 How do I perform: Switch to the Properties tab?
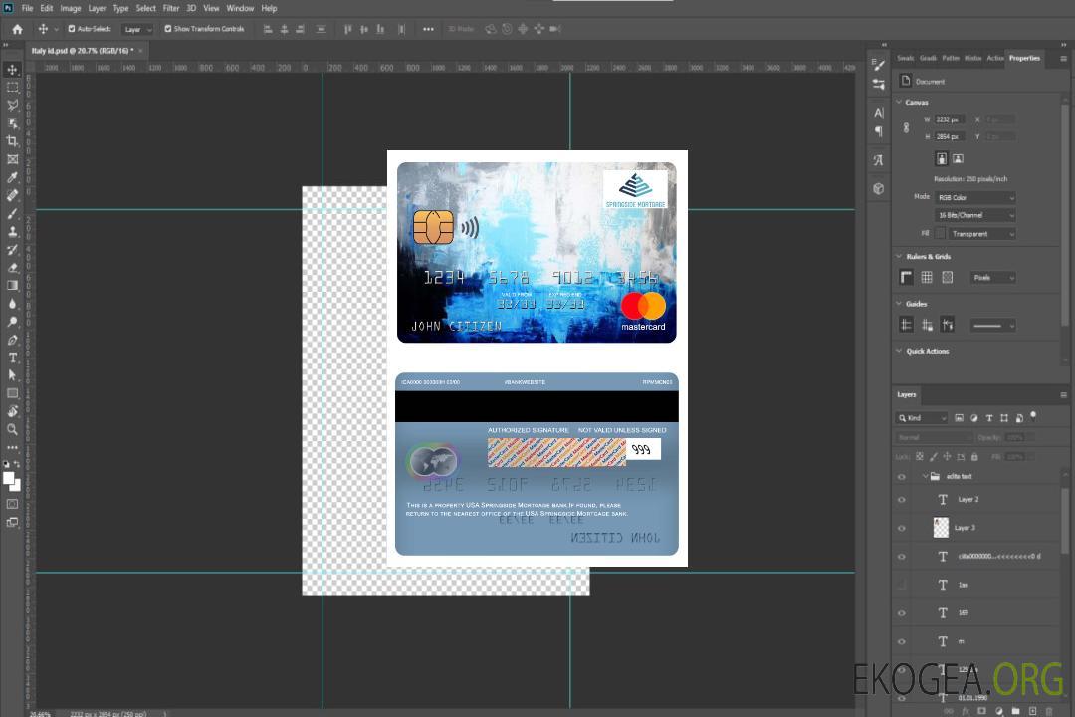click(x=1024, y=59)
